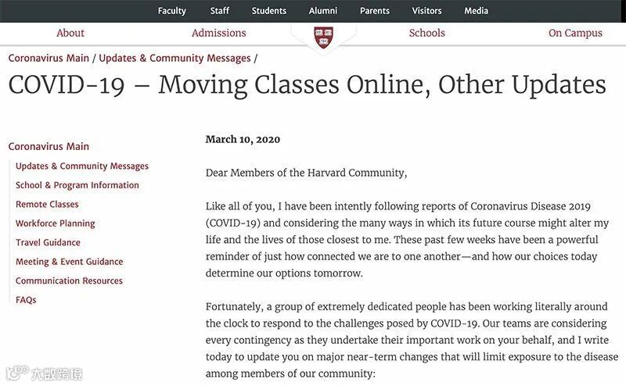Open Remote Classes sidebar link

pyautogui.click(x=47, y=204)
